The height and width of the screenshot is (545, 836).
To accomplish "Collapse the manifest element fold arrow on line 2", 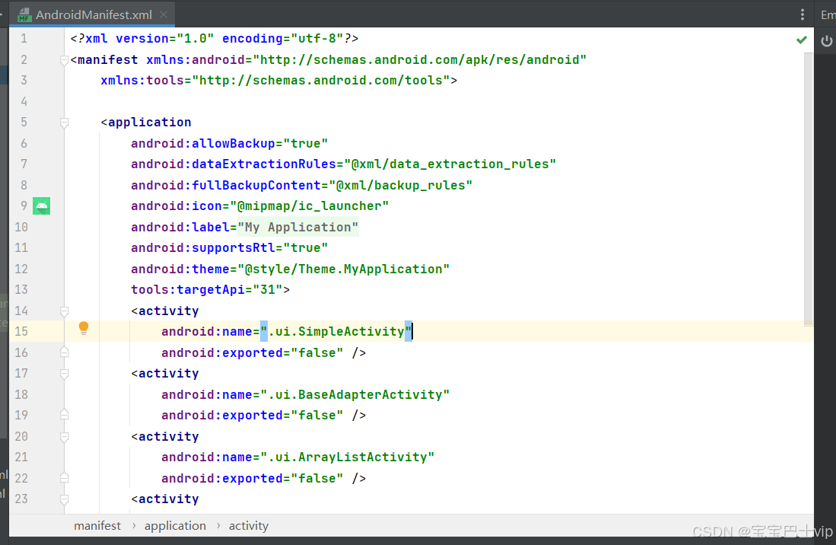I will (x=64, y=59).
